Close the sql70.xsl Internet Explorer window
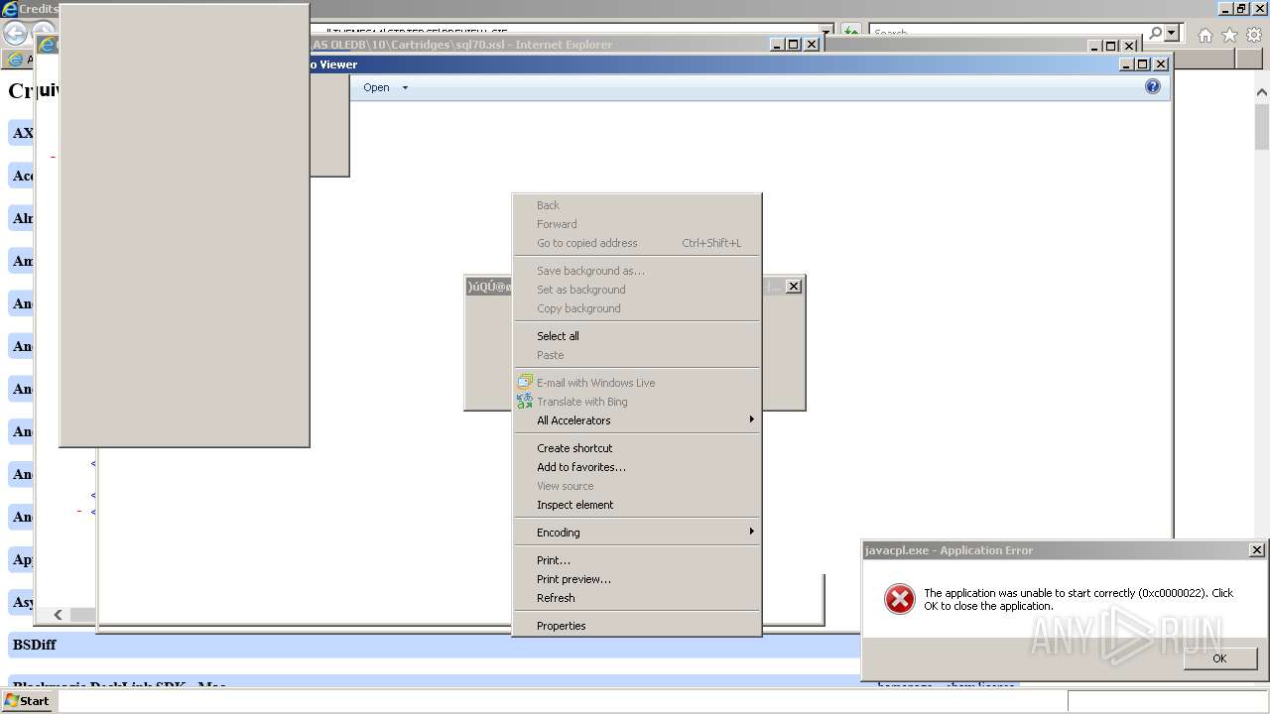This screenshot has width=1270, height=714. [812, 45]
